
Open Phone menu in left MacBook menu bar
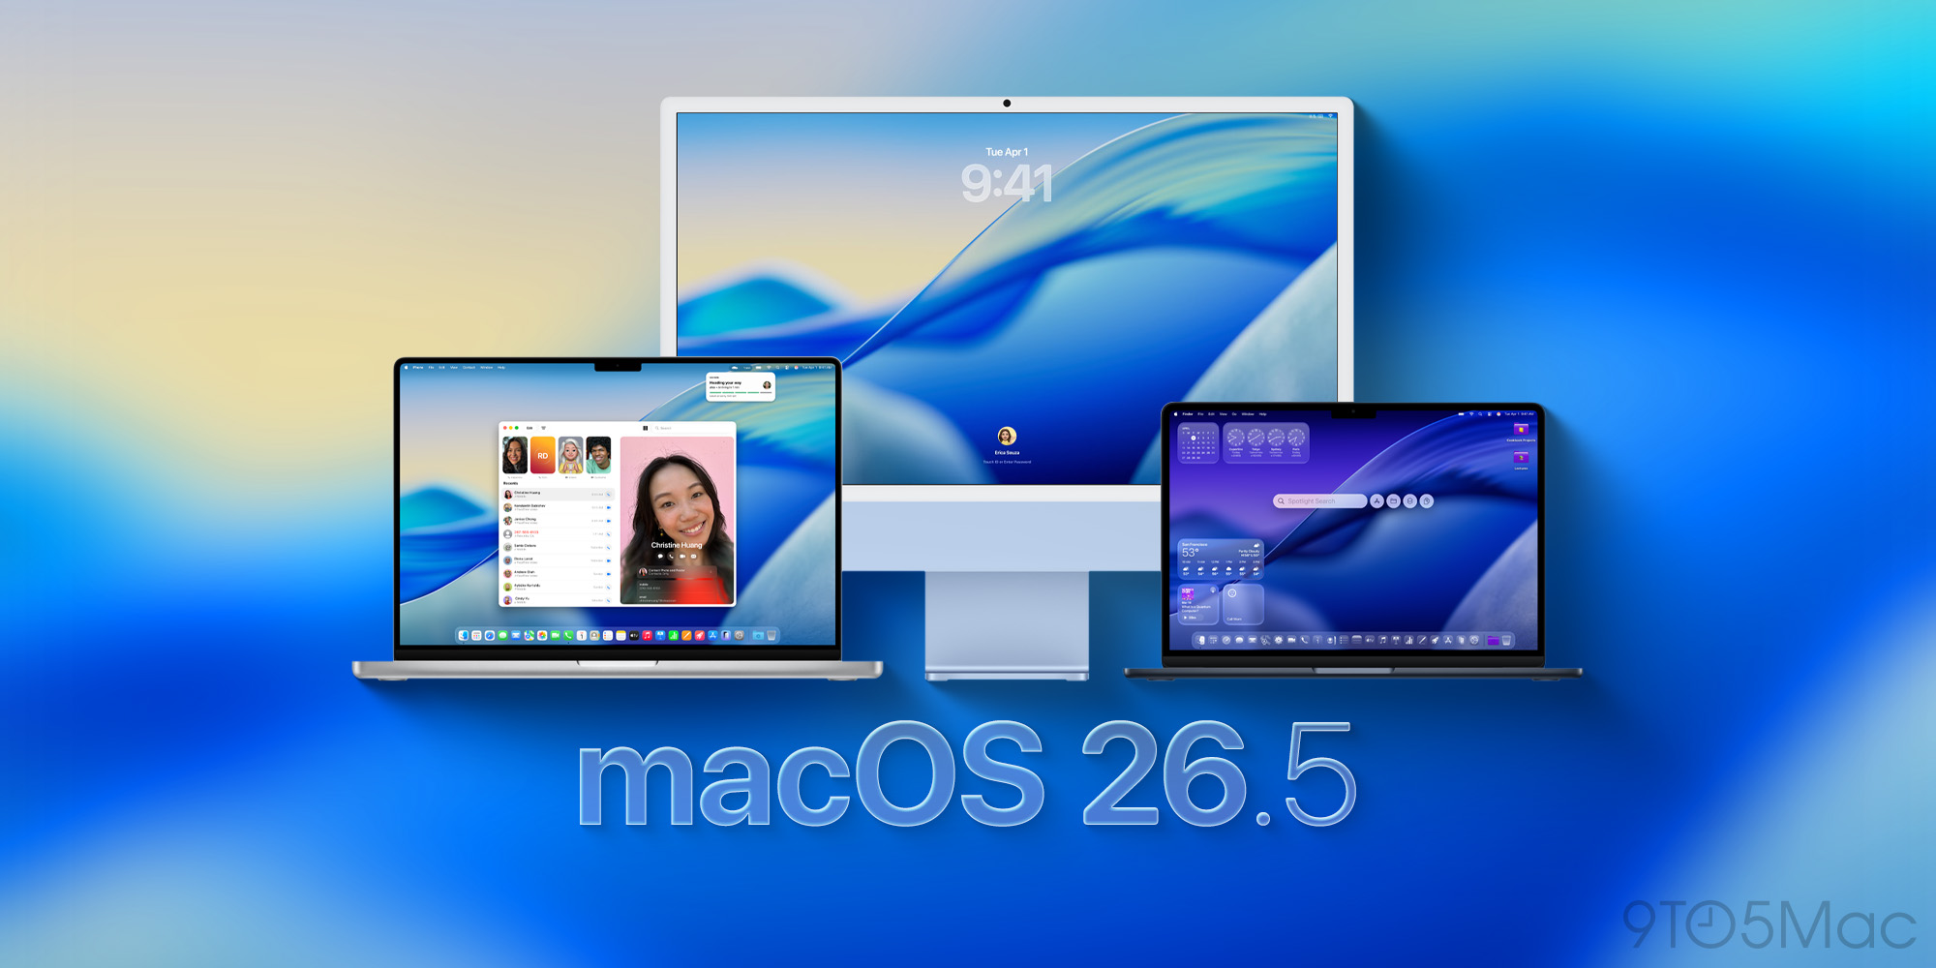(x=418, y=368)
